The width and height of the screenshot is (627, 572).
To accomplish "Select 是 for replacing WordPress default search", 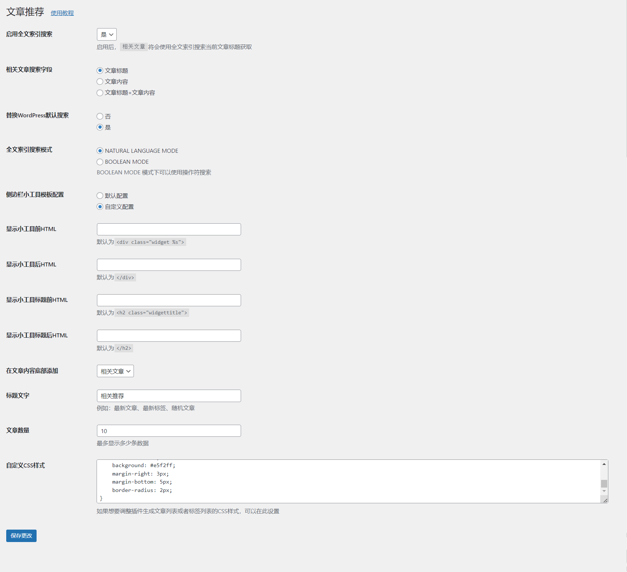I will pos(100,127).
